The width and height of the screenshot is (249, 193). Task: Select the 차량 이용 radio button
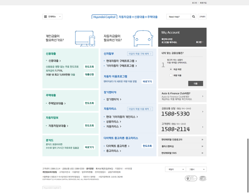[x=171, y=75]
